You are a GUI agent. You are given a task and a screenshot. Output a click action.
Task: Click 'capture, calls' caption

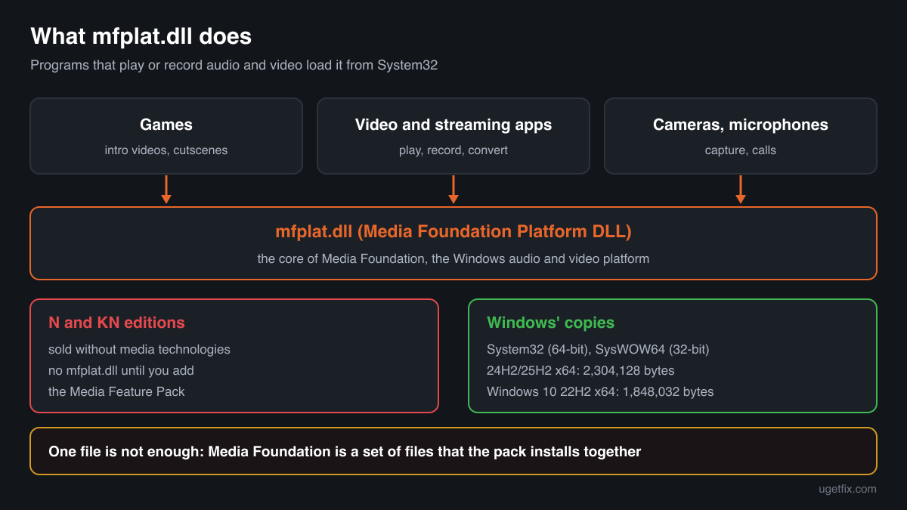(741, 150)
